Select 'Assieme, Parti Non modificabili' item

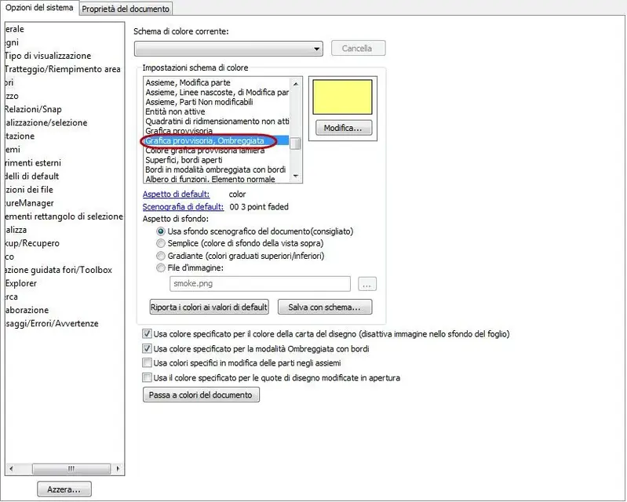click(x=217, y=102)
